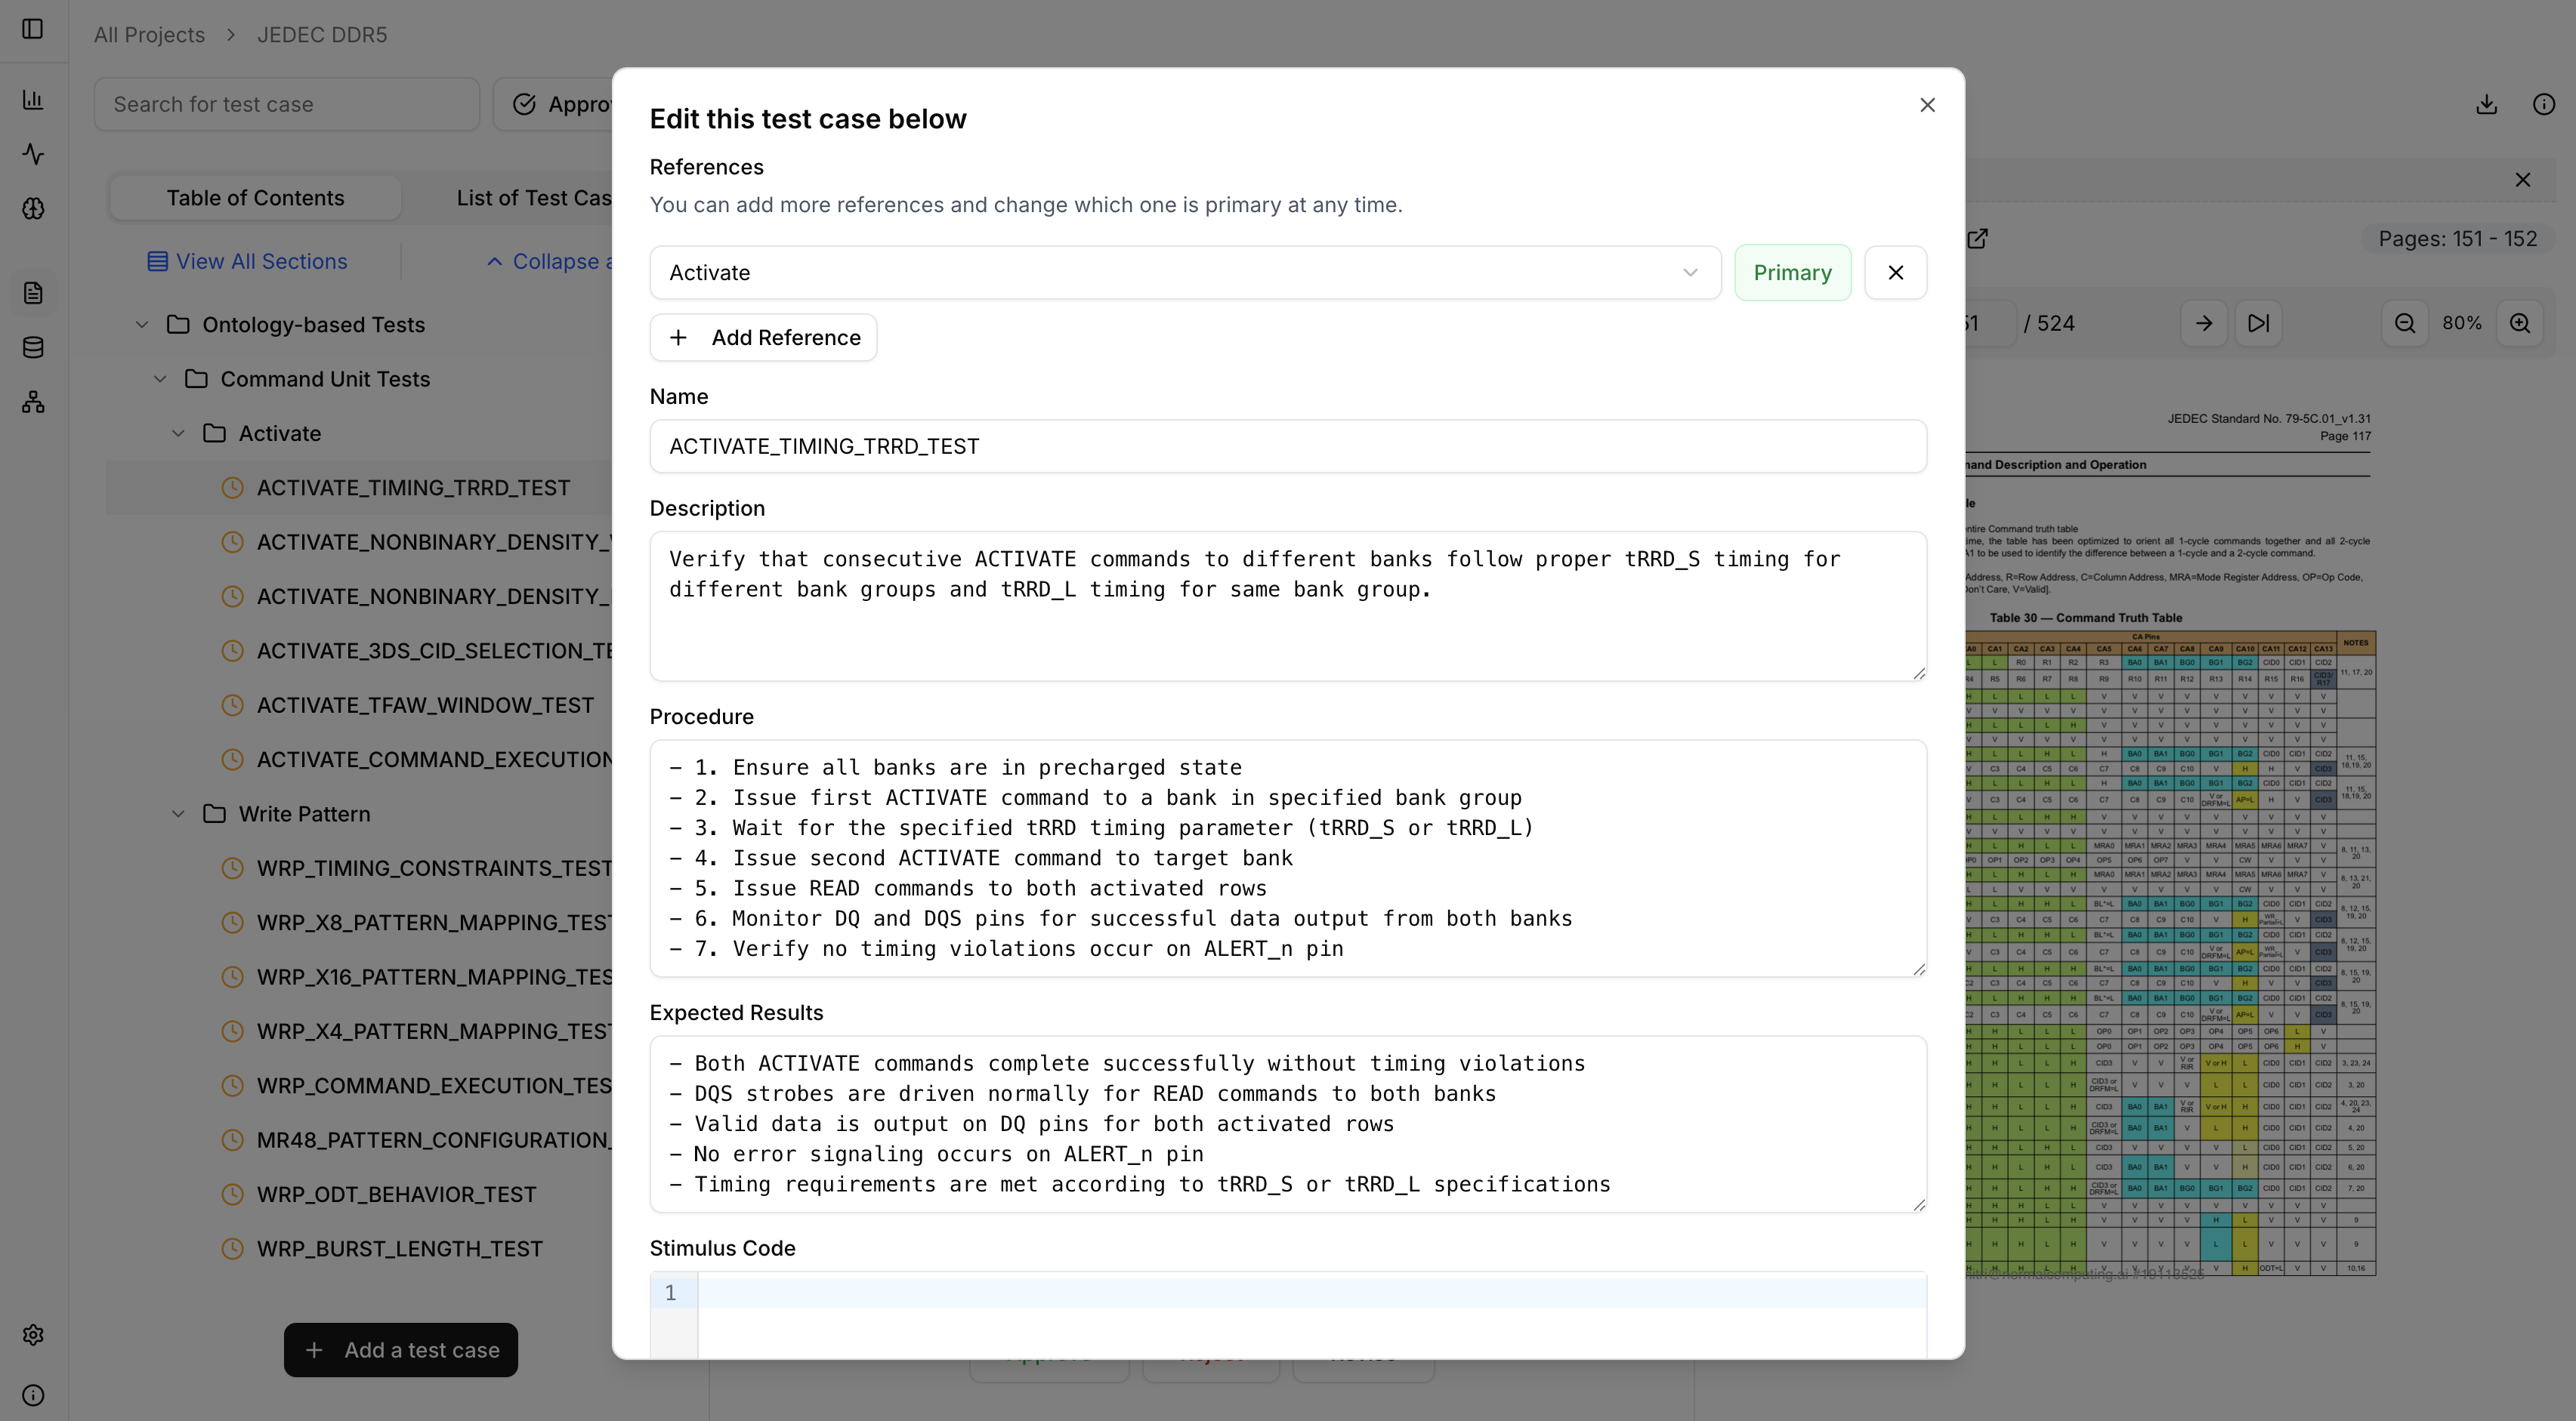Select the document panel icon in sidebar
The image size is (2576, 1421).
click(33, 293)
